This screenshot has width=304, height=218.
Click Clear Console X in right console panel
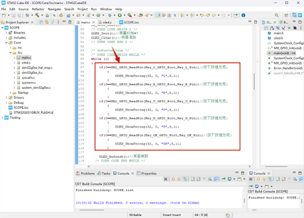pyautogui.click(x=251, y=179)
